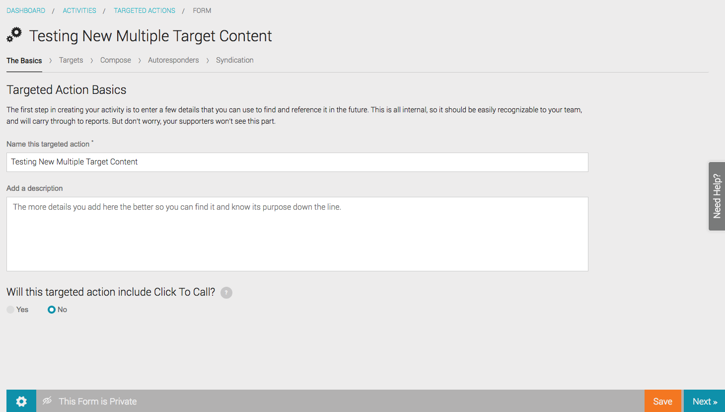Click the 'Name this targeted action' label
Screen dimensions: 725x412
48,144
